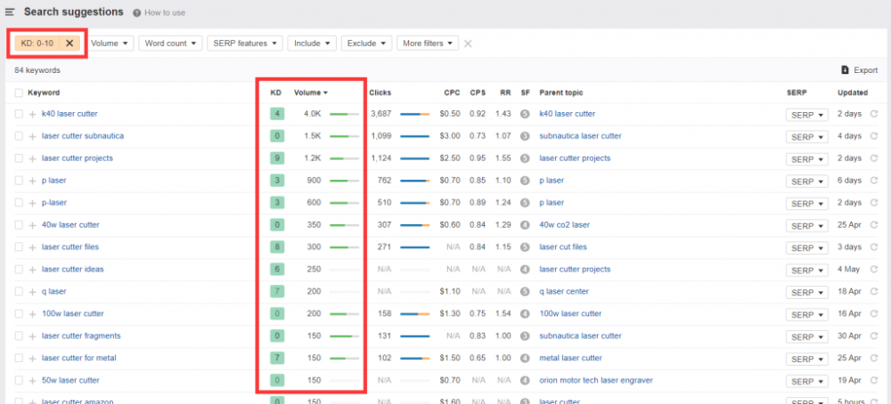Sort by the KD column header
891x404 pixels.
[x=276, y=93]
